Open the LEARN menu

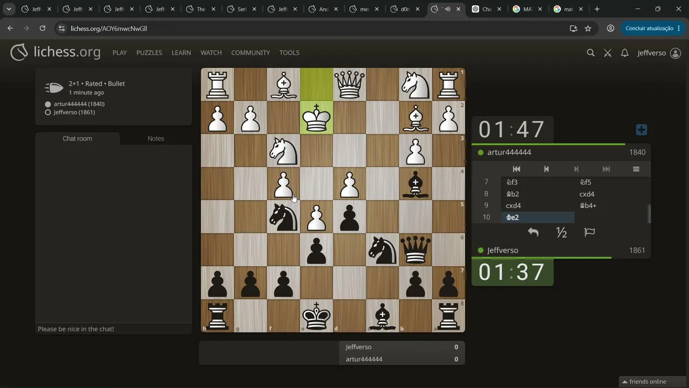click(181, 53)
